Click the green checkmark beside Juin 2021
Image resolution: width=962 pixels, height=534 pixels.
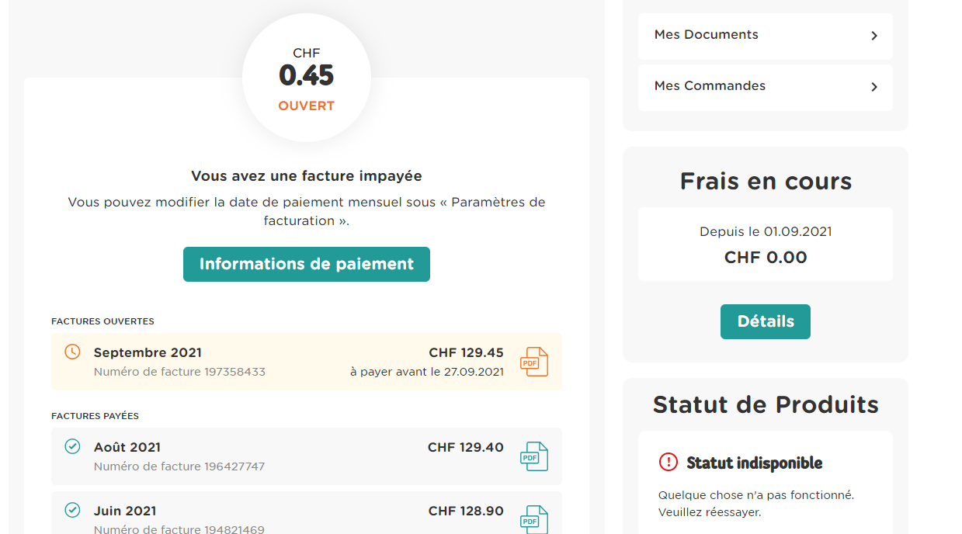[x=72, y=510]
